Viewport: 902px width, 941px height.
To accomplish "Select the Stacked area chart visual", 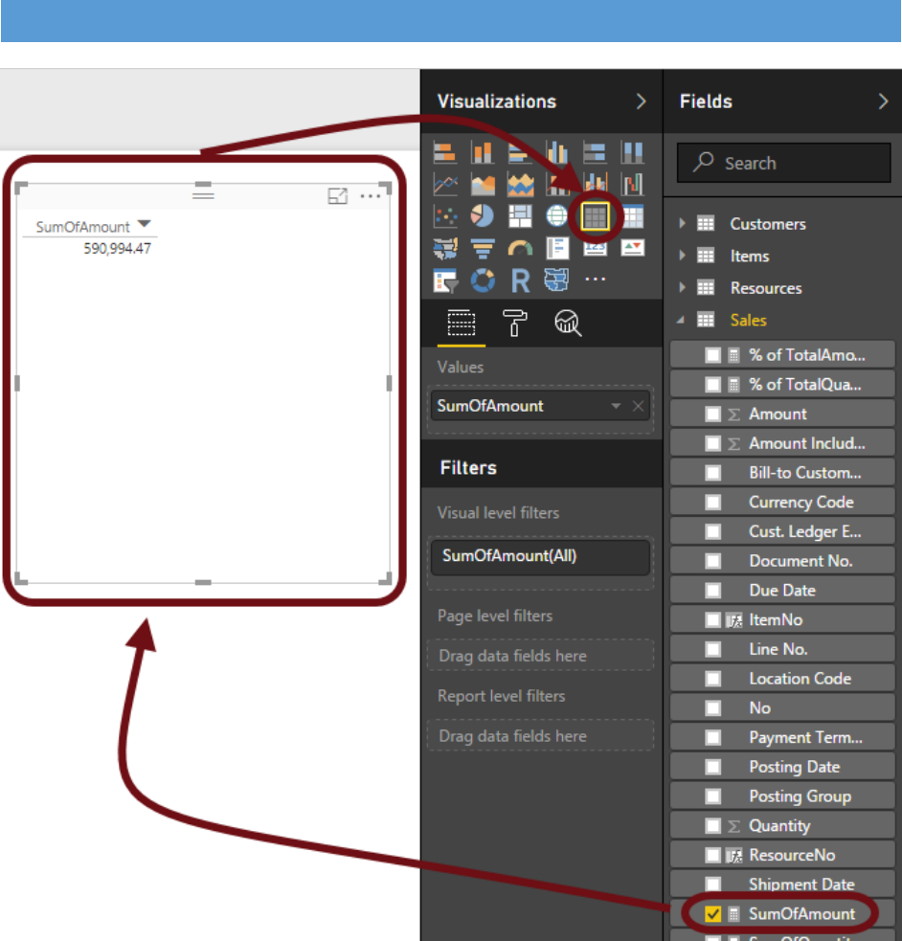I will coord(520,184).
